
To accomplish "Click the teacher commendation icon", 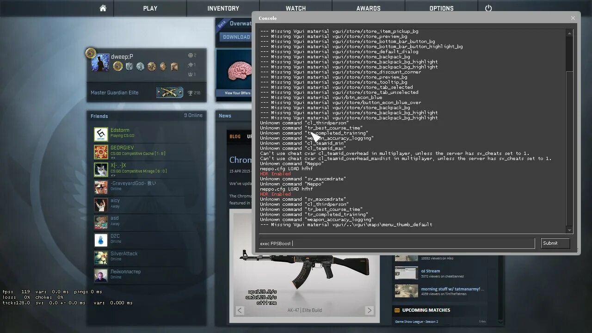I will (190, 65).
